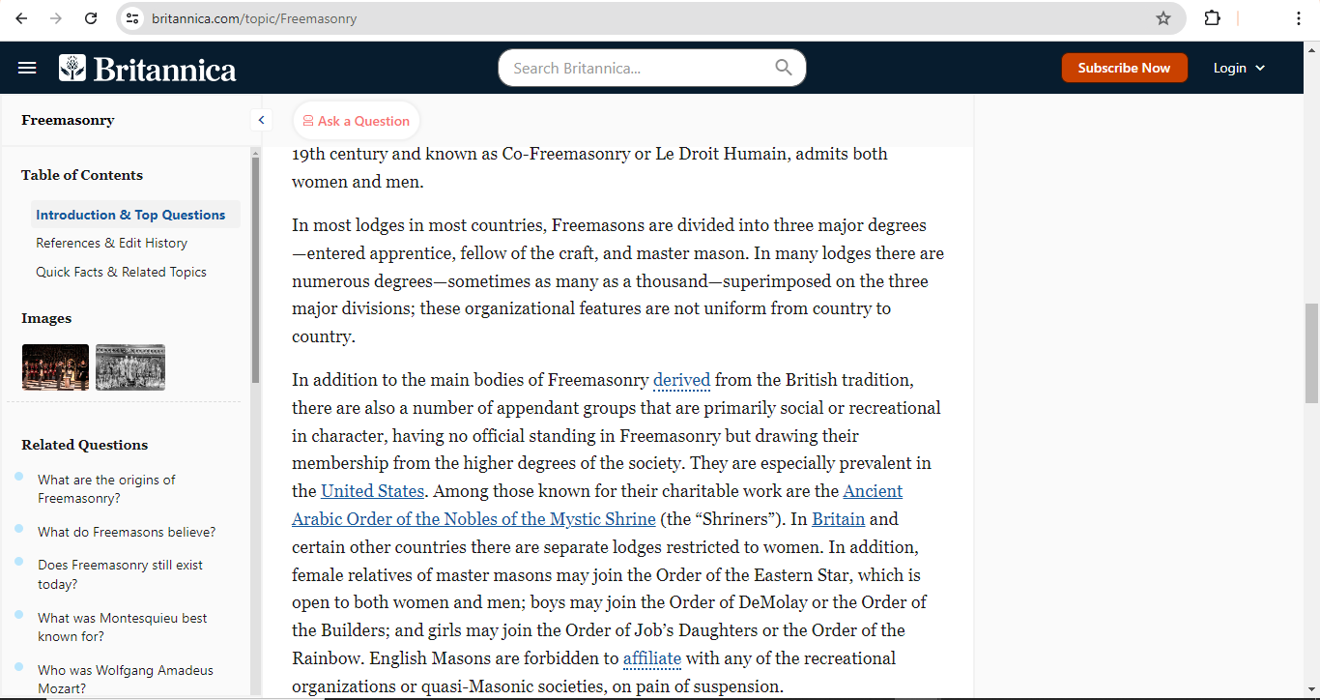Viewport: 1320px width, 700px height.
Task: Click the 'derived' dictionary link
Action: 681,380
